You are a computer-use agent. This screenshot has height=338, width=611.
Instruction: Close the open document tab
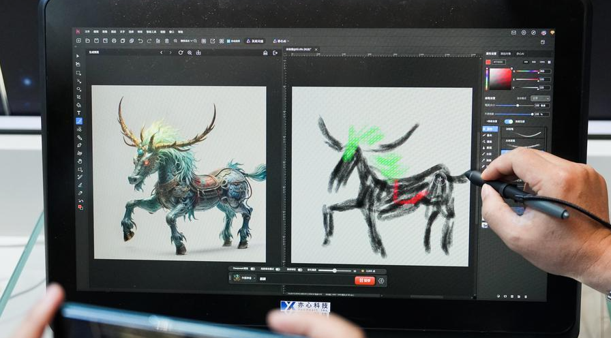pos(316,50)
